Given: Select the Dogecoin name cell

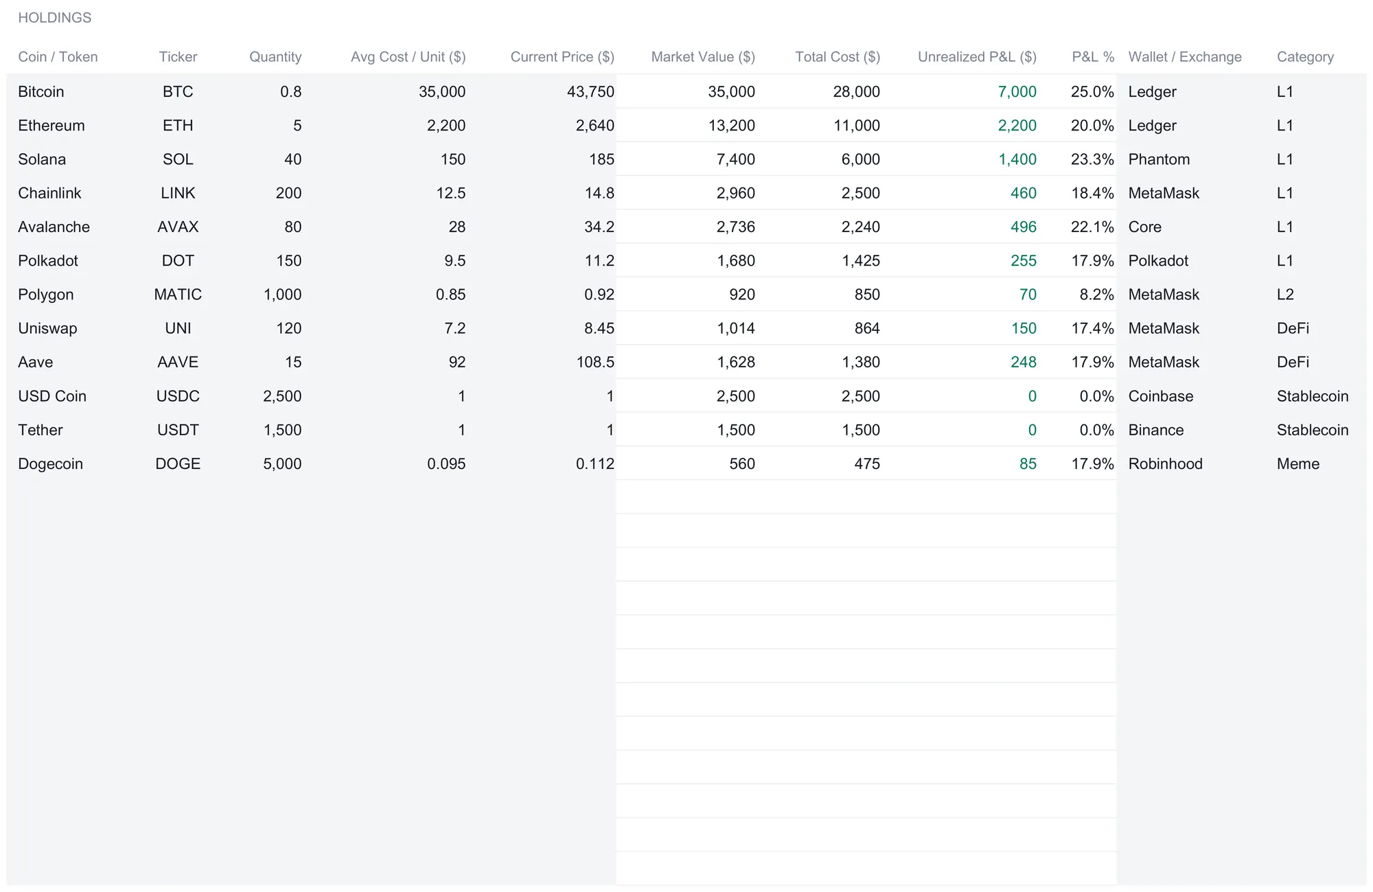Looking at the screenshot, I should point(50,464).
